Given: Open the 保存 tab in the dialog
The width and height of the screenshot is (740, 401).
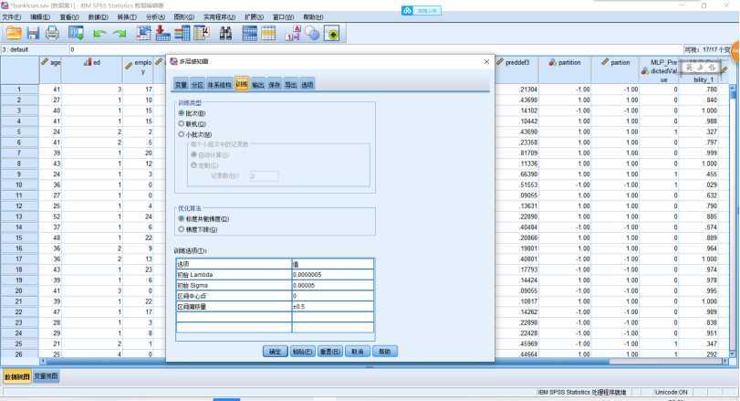Looking at the screenshot, I should (x=275, y=85).
